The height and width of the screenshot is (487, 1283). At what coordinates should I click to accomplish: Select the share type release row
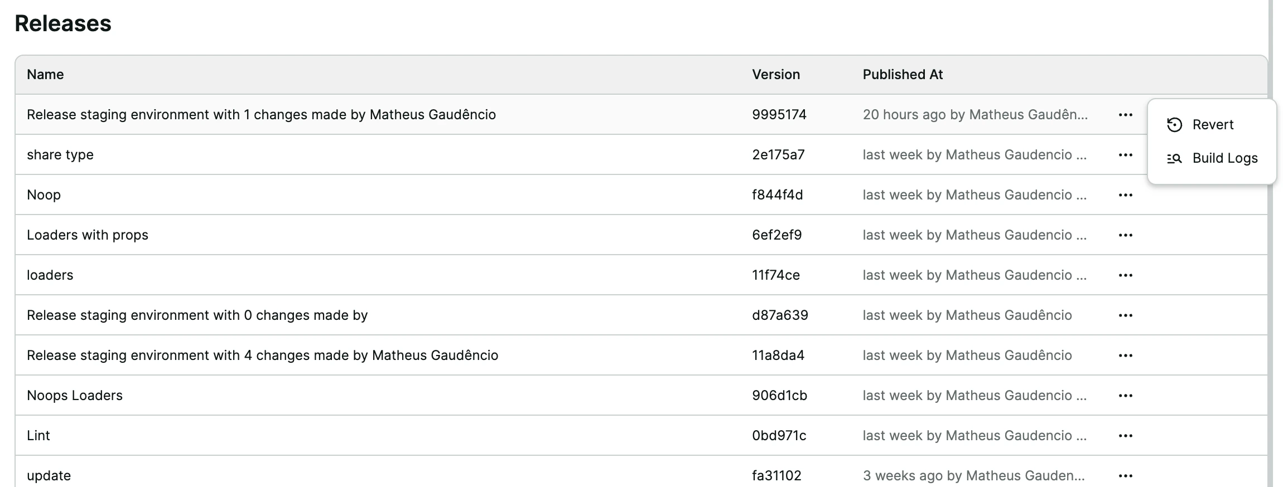59,154
